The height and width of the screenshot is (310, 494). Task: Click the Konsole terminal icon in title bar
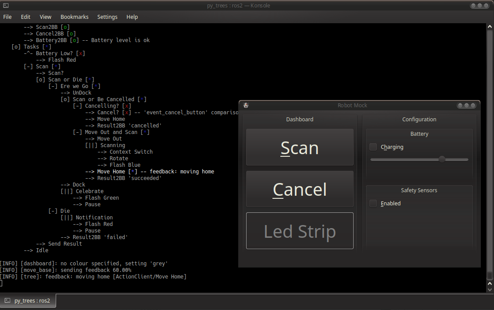point(6,5)
